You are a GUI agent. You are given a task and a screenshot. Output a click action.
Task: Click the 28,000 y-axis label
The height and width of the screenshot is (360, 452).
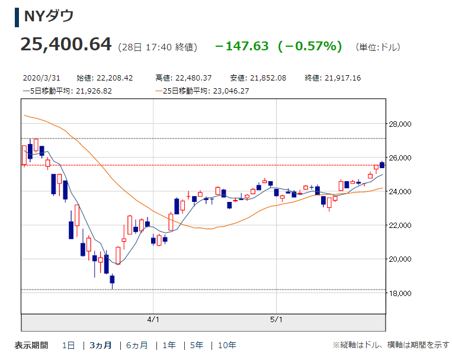pos(399,124)
